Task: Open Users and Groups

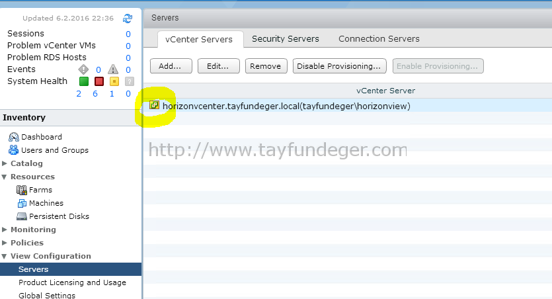Action: (x=55, y=150)
